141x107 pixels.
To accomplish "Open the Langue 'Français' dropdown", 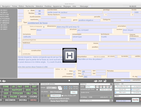I will click(x=51, y=88).
